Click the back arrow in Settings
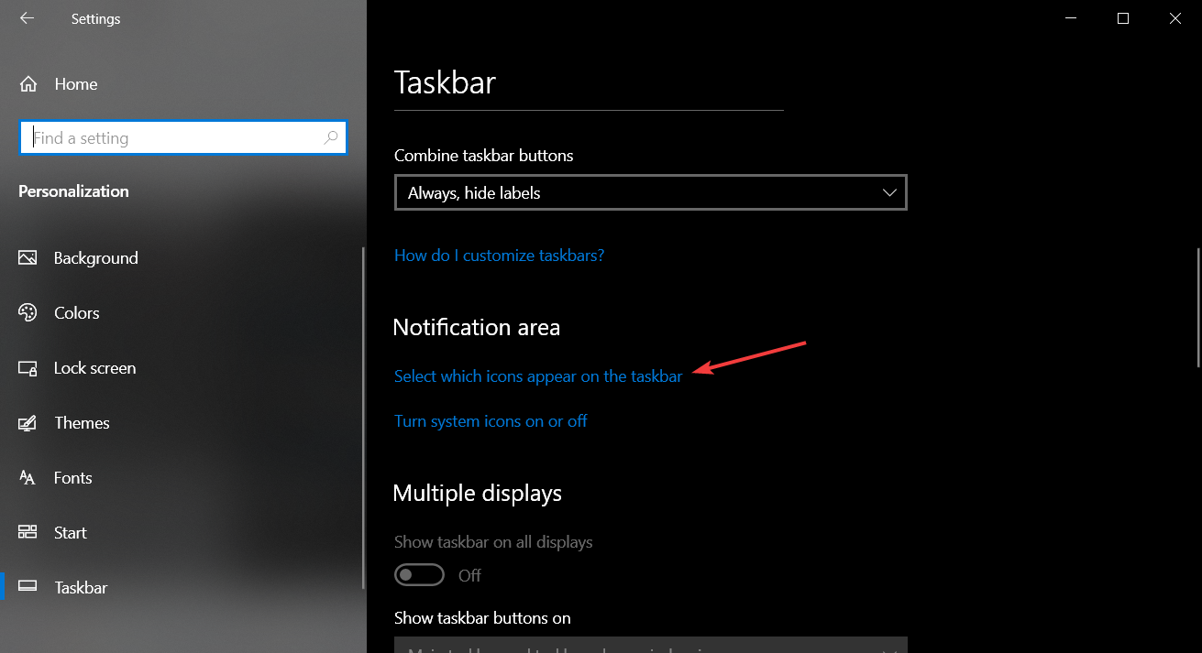This screenshot has height=653, width=1202. coord(27,18)
